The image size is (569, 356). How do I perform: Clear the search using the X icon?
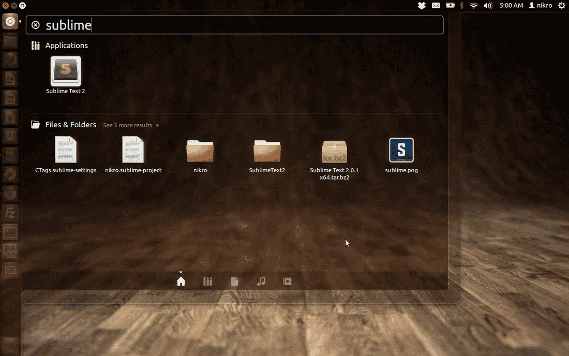36,25
